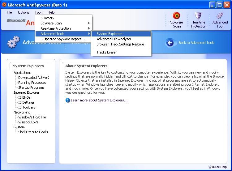Screen dimensions: 232x171
Task: Open Learn more about System Explorers link
Action: coord(99,100)
